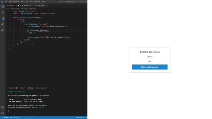
Task: Click the components breadcrumb segment
Action: 15,9
